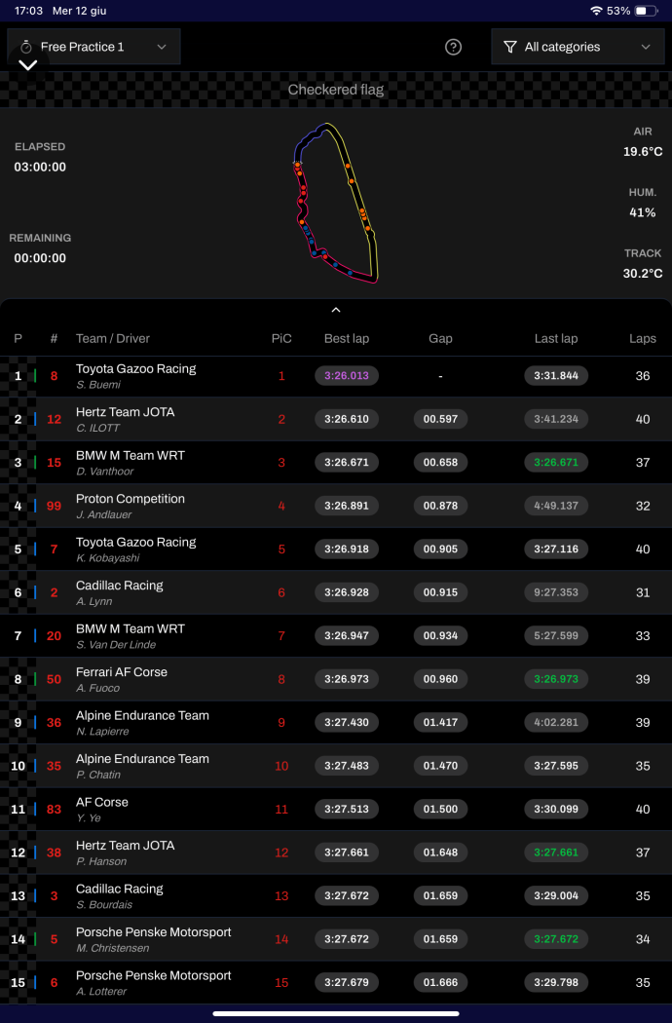Click the battery status icon
The width and height of the screenshot is (672, 1023).
click(x=646, y=11)
